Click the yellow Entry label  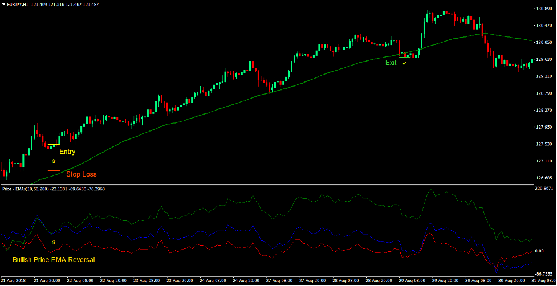(x=67, y=152)
